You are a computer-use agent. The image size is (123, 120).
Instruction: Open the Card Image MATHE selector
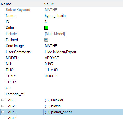(x=83, y=46)
